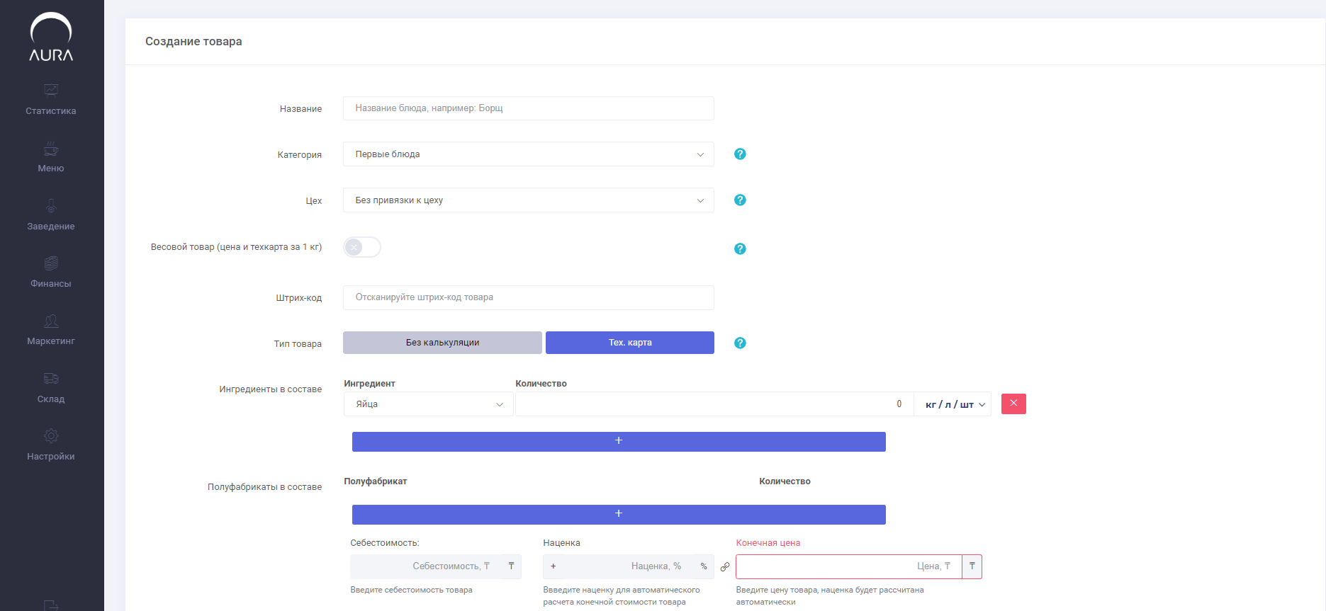The image size is (1326, 611).
Task: Toggle the Весовой товар switch
Action: 362,247
